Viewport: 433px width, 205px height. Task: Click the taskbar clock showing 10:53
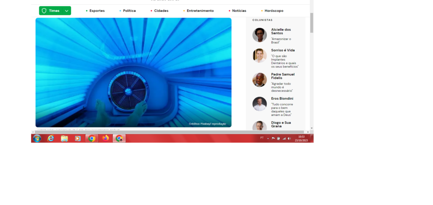(x=301, y=138)
